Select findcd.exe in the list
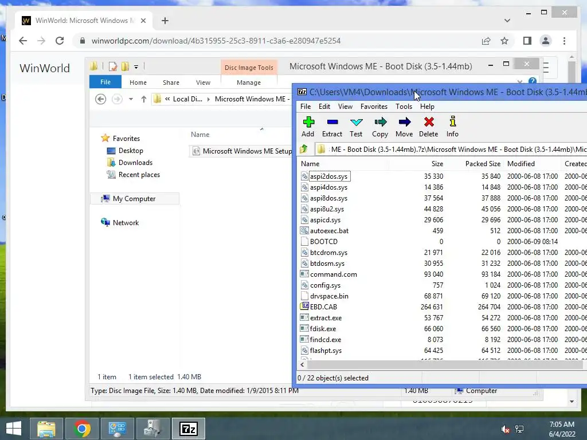Screen dimensions: 587x440 tap(326, 339)
